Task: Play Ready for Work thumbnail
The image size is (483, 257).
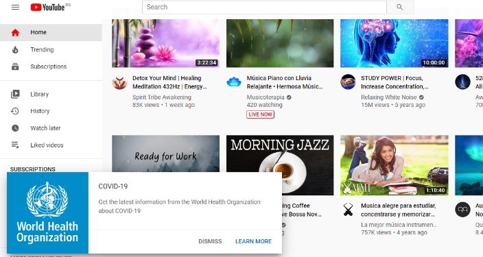Action: pyautogui.click(x=166, y=154)
